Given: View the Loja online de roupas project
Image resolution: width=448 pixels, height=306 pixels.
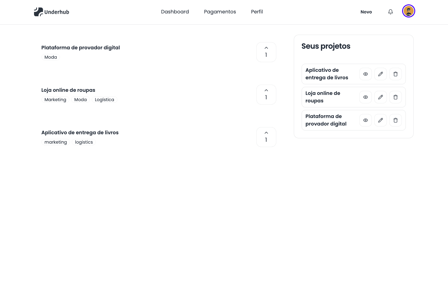Looking at the screenshot, I should click(x=365, y=97).
